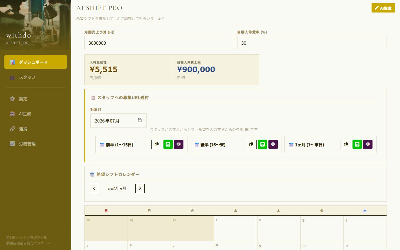The height and width of the screenshot is (250, 400).
Task: Go to previous month in 希望シフトカレンダー
Action: pos(94,188)
